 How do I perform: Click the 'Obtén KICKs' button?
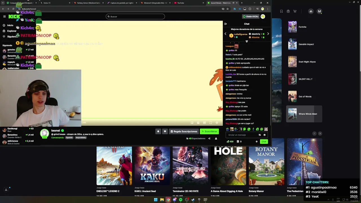(x=251, y=17)
